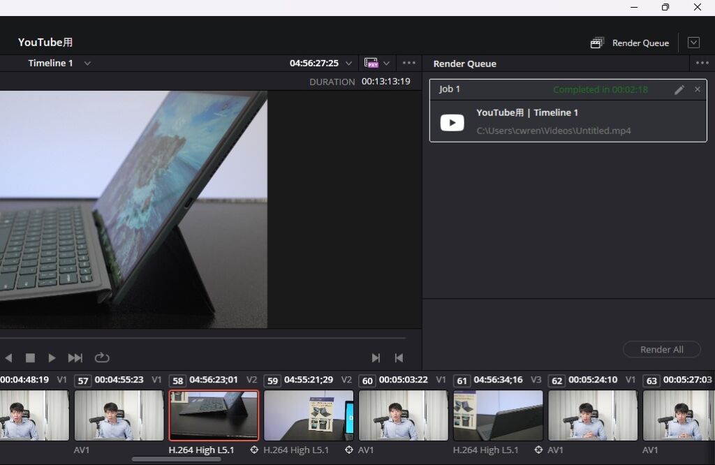Click the YouTube用 | Timeline 1 job title
The image size is (715, 465).
coord(527,112)
